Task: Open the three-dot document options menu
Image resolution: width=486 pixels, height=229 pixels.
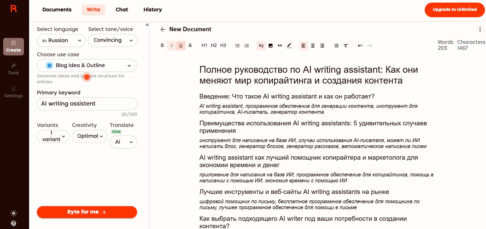Action: (480, 29)
